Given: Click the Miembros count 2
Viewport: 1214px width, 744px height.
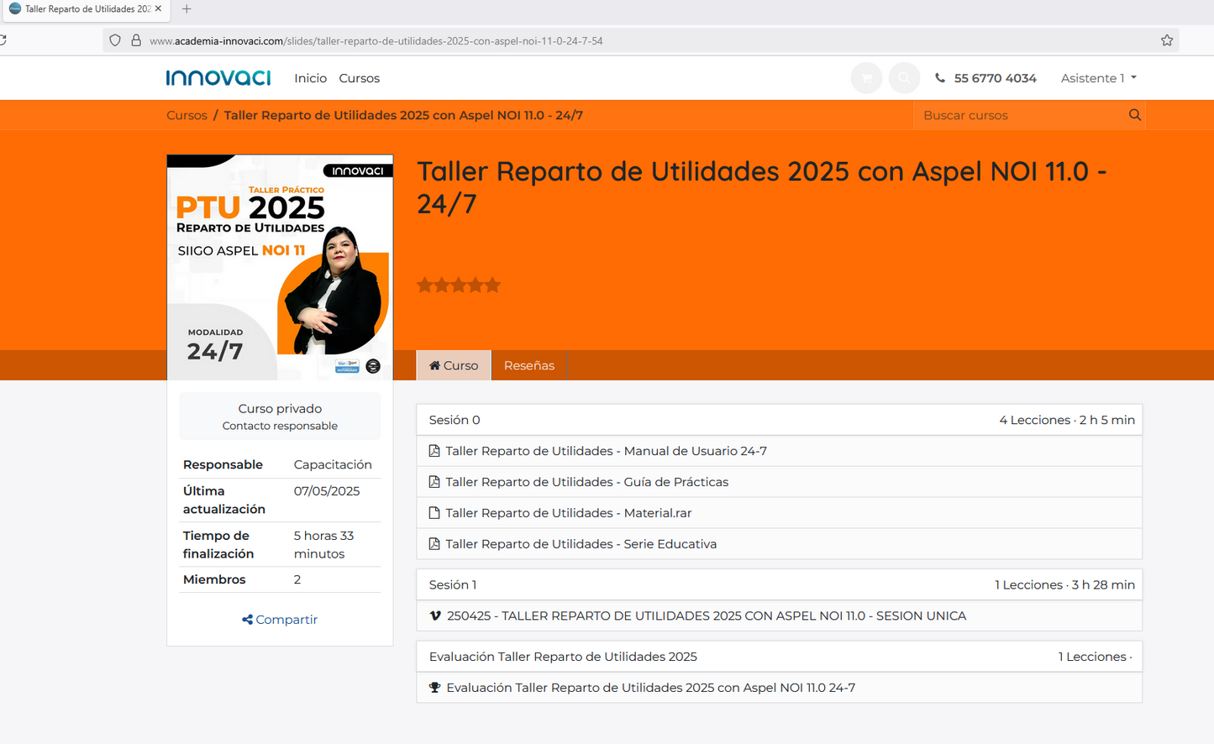Looking at the screenshot, I should click(x=297, y=579).
